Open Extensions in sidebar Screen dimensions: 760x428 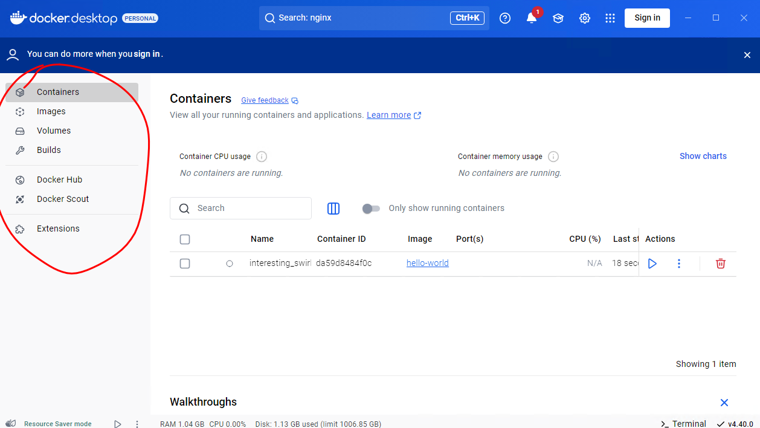72,229
